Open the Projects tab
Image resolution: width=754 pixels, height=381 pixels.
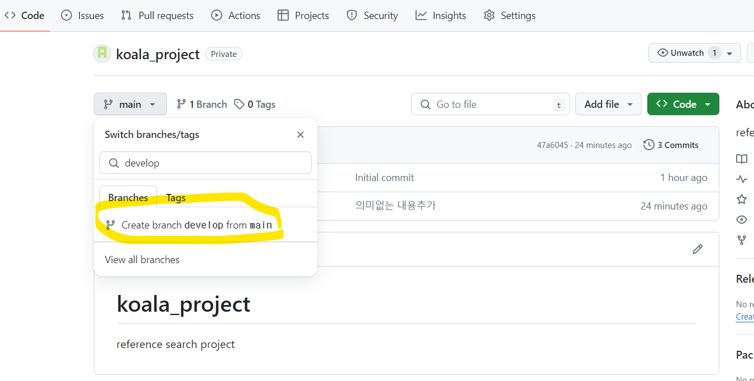(303, 16)
